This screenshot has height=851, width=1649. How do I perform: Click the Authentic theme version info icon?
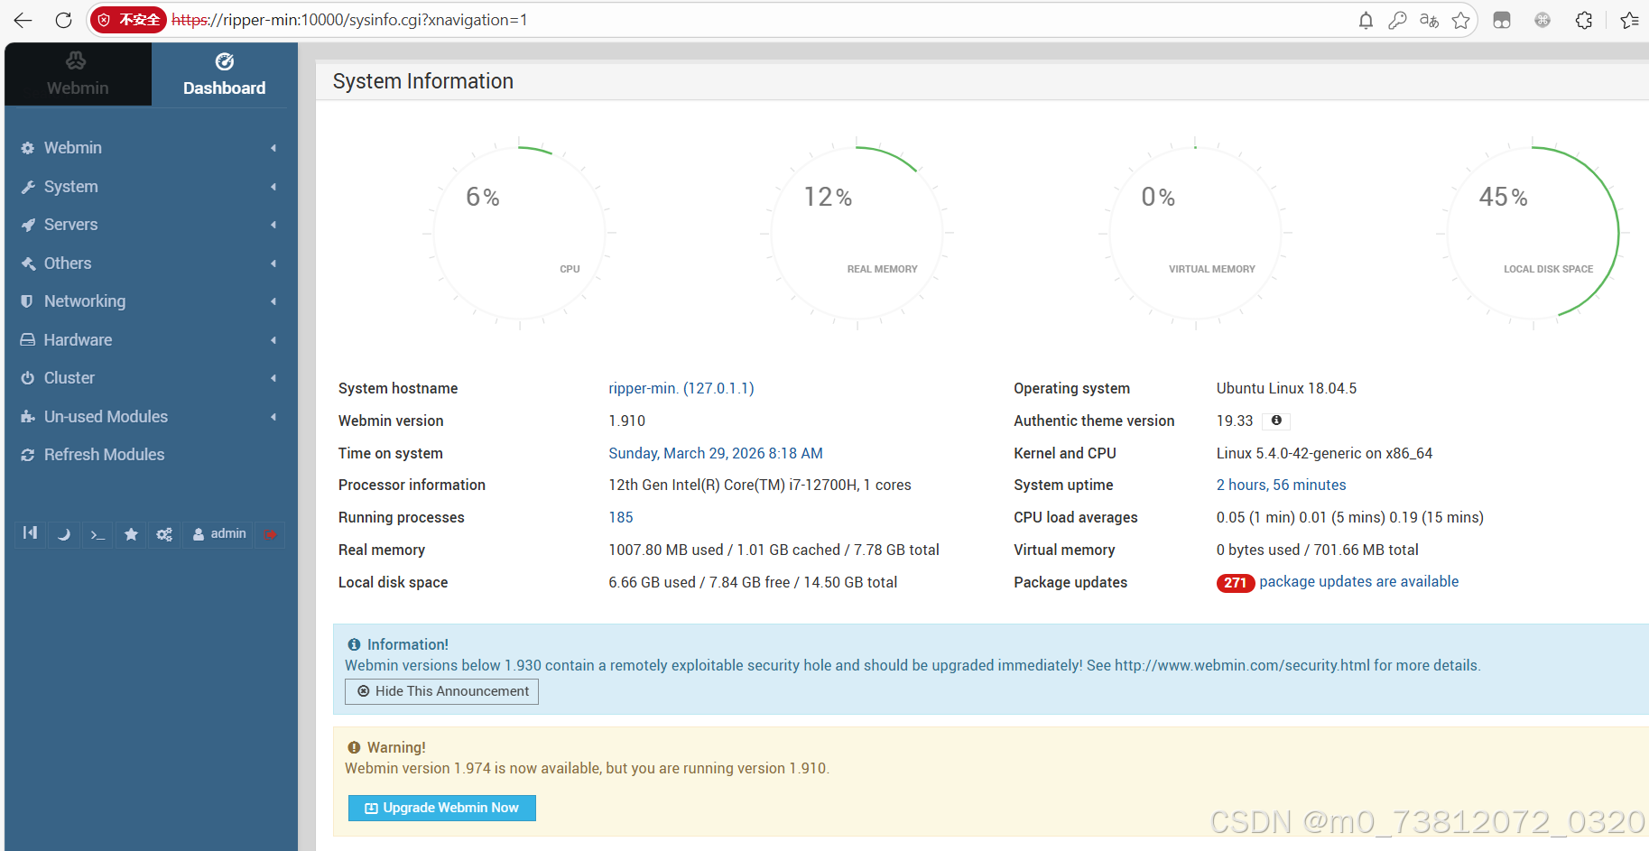[1276, 421]
